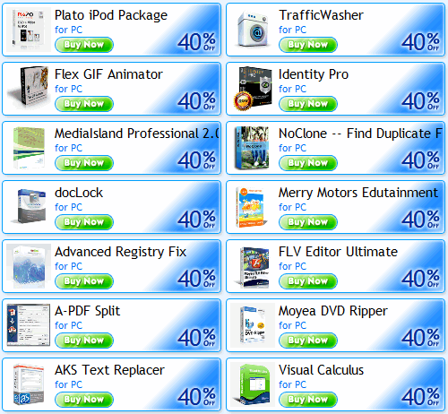Viewport: 448px width, 414px height.
Task: Open the Identity Pro title link
Action: click(314, 74)
